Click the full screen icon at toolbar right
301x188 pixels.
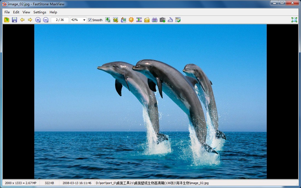click(x=294, y=20)
